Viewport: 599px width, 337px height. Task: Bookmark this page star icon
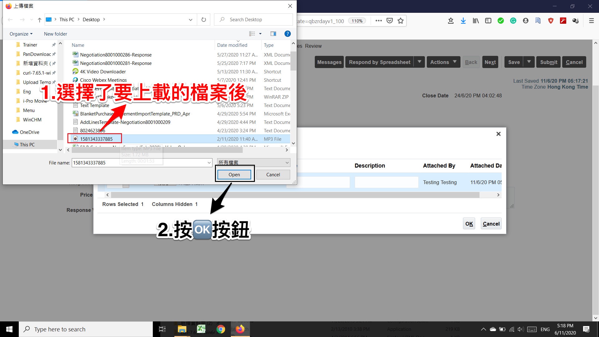401,21
